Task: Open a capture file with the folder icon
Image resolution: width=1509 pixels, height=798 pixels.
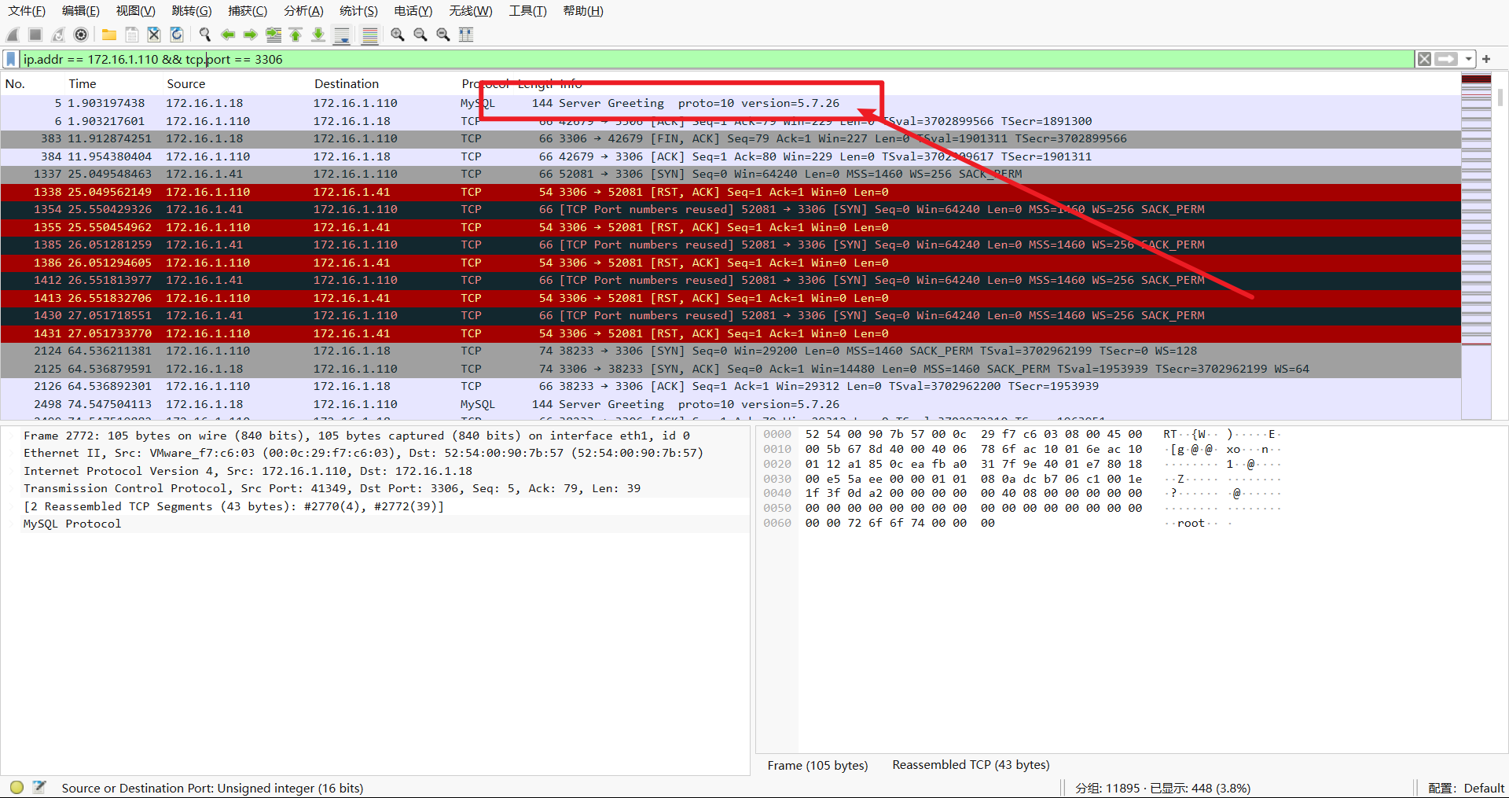Action: [x=109, y=35]
